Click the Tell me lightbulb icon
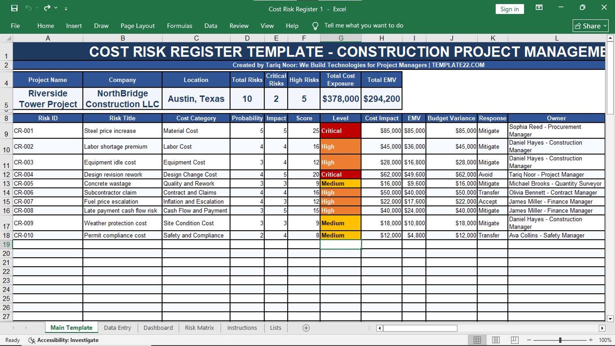Image resolution: width=615 pixels, height=346 pixels. (x=315, y=26)
